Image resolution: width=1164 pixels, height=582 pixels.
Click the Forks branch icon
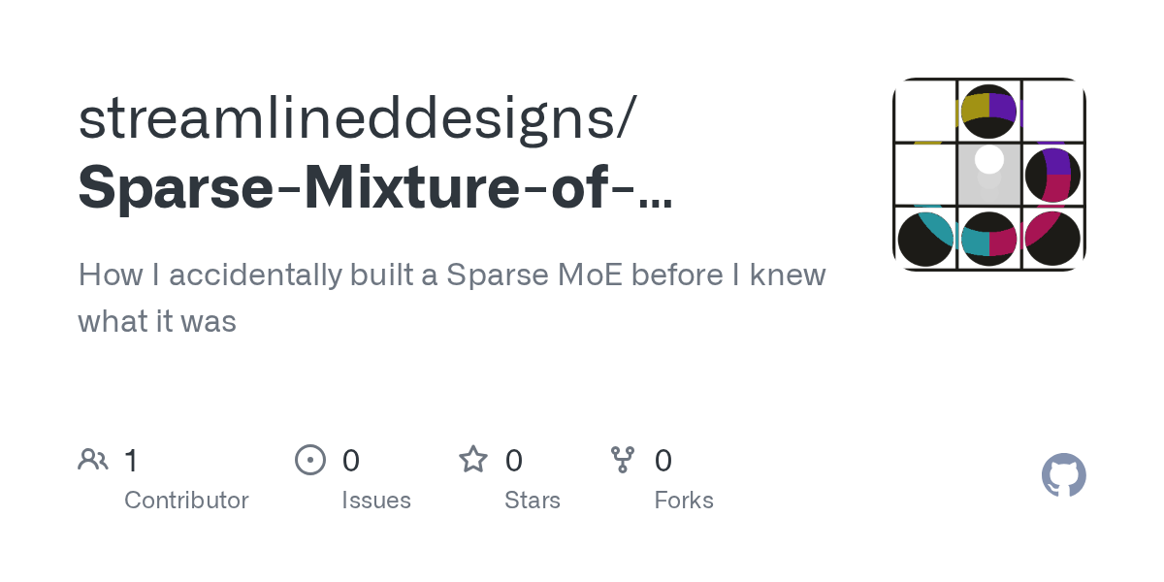[623, 460]
